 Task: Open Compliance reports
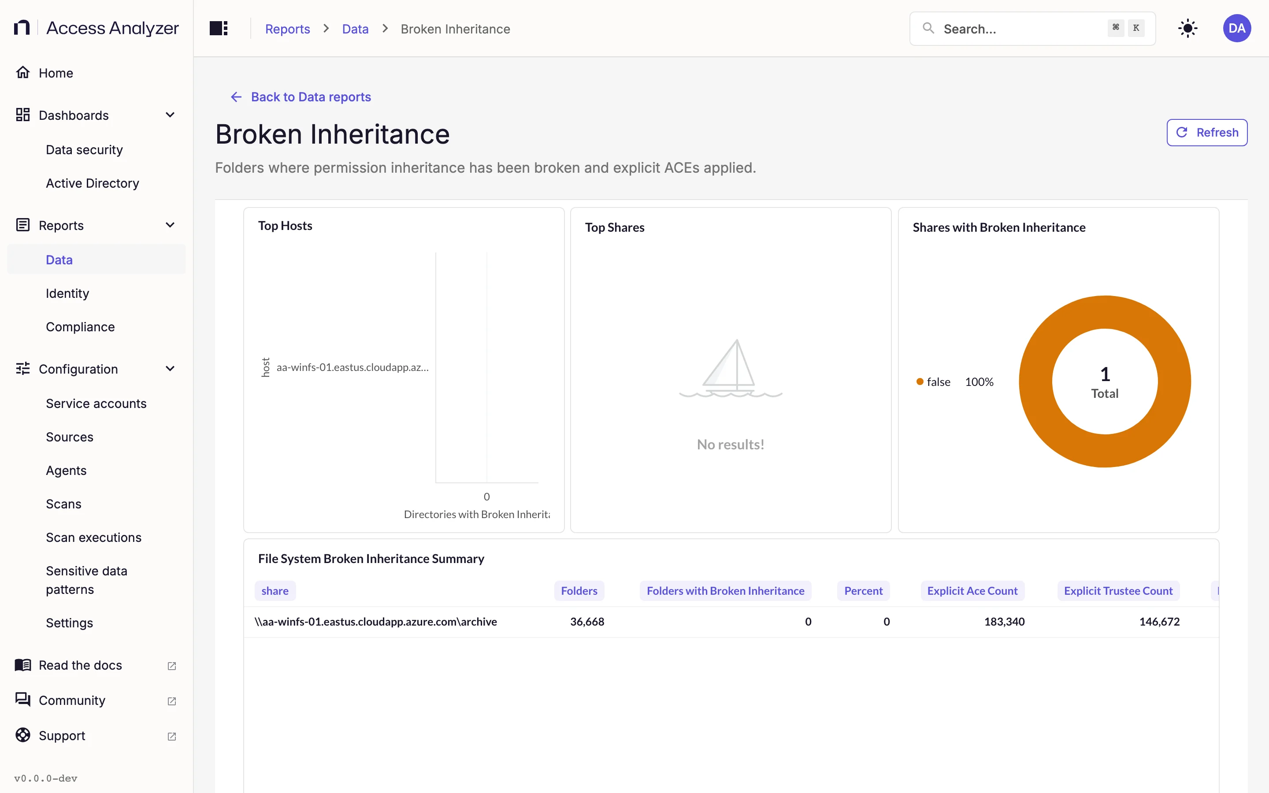[x=80, y=327]
